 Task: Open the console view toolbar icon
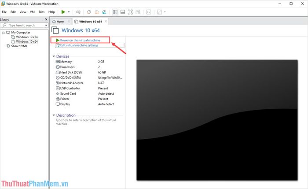click(149, 12)
